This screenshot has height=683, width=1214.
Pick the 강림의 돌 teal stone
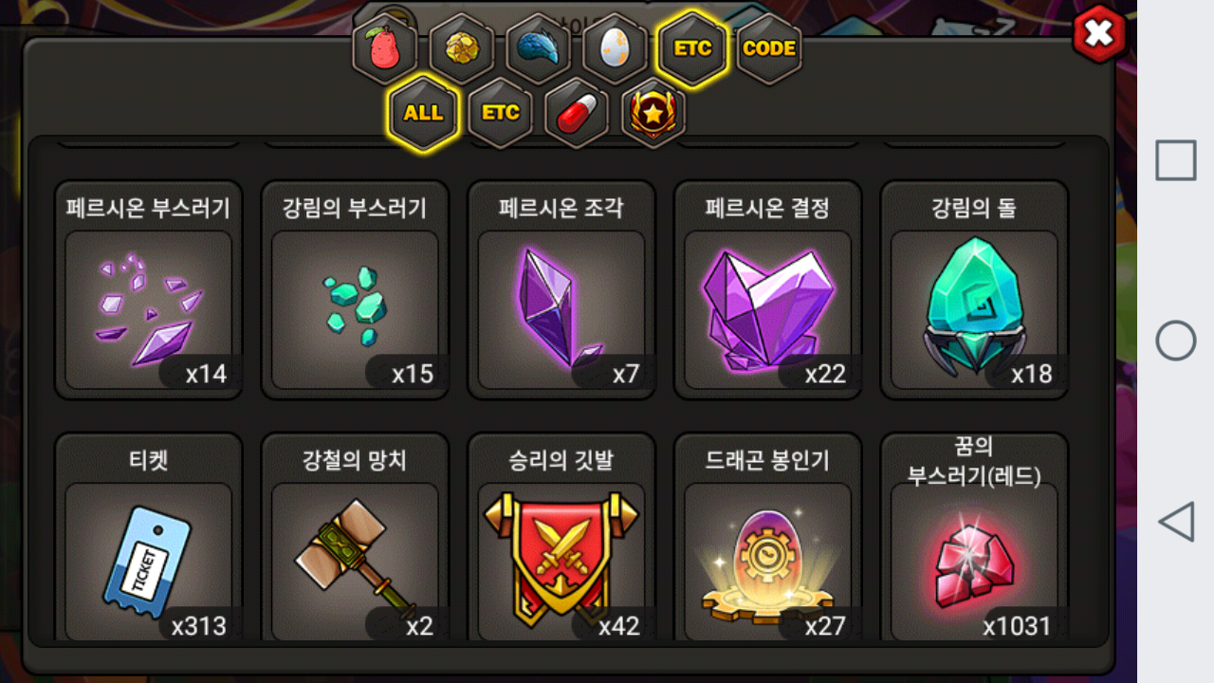tap(974, 290)
